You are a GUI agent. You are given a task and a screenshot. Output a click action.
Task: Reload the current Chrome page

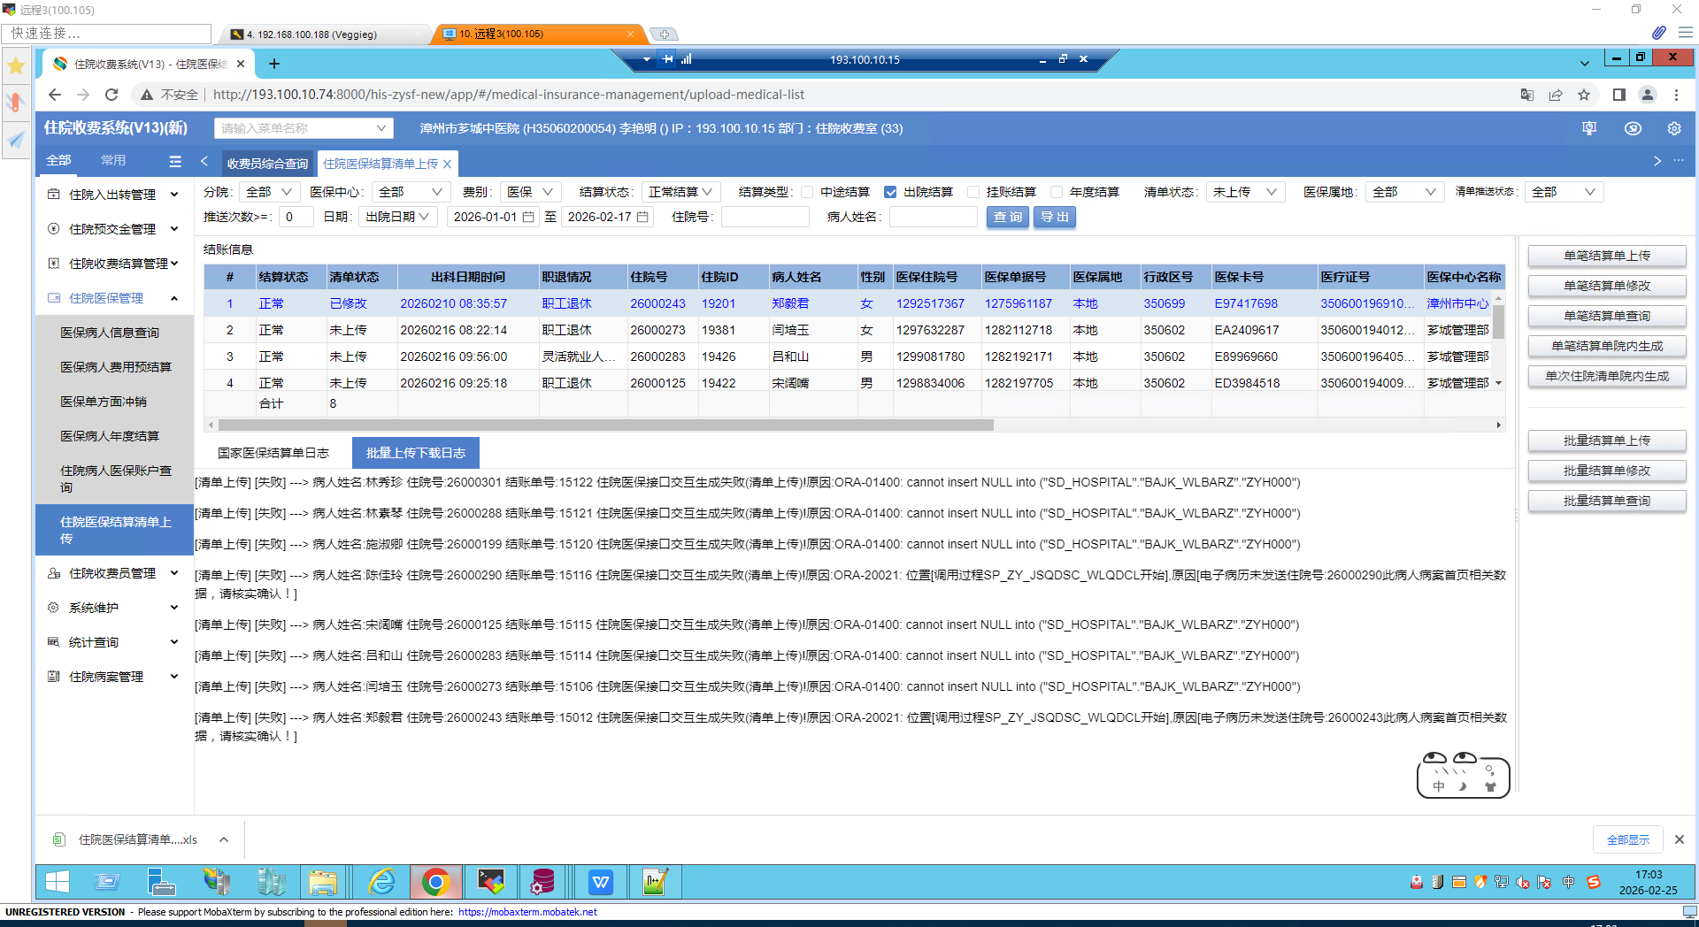coord(111,95)
